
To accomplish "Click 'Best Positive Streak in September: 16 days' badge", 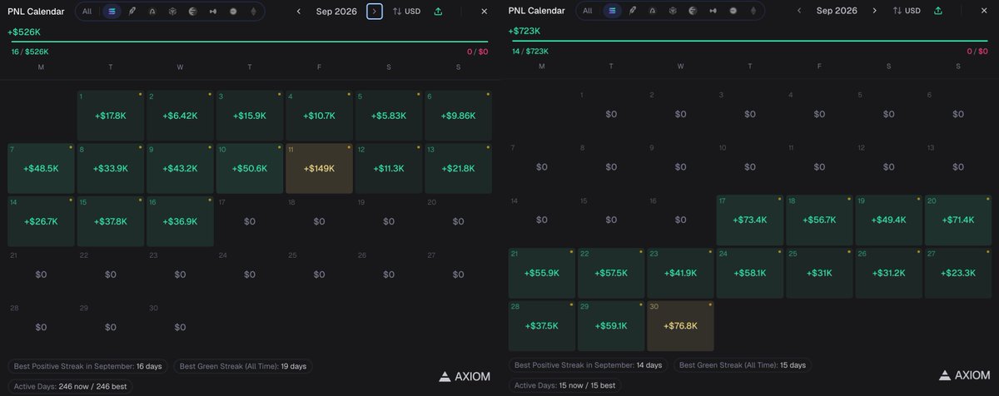I will [88, 366].
